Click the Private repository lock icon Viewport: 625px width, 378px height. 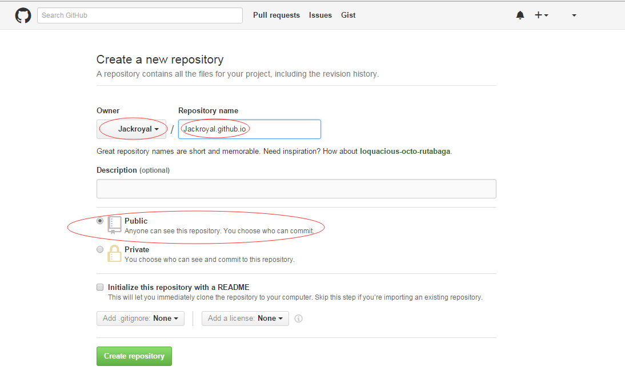tap(114, 253)
